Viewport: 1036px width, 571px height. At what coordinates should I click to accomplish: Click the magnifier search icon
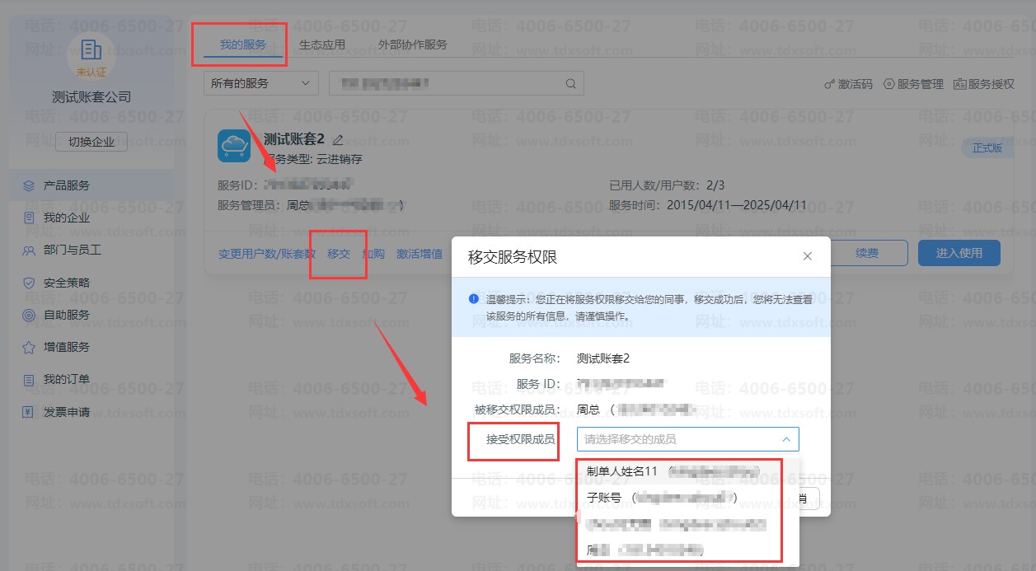[570, 84]
